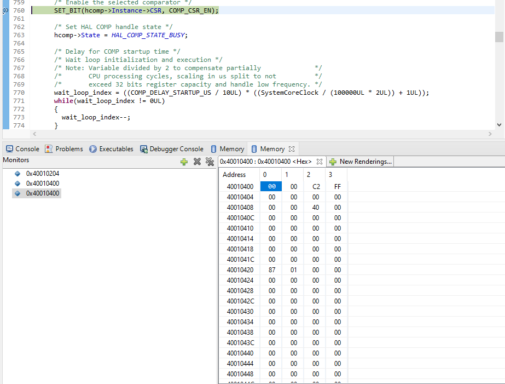
Task: Click the Debugger Console tab icon
Action: tap(144, 149)
